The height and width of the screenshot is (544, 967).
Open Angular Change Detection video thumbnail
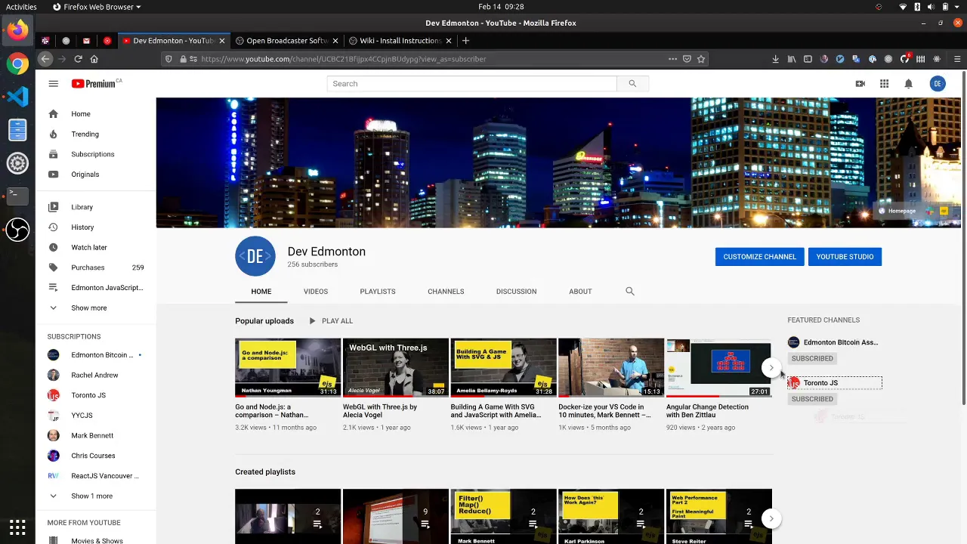coord(719,368)
